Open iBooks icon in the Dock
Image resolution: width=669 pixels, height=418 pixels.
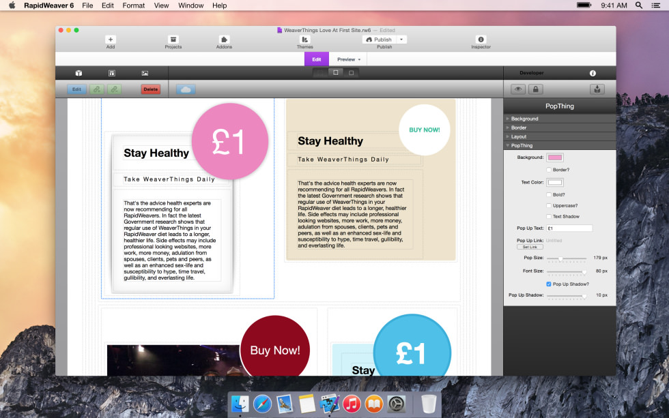(x=374, y=404)
